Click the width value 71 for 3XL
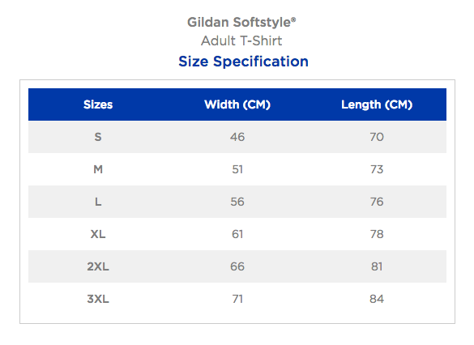 [237, 299]
